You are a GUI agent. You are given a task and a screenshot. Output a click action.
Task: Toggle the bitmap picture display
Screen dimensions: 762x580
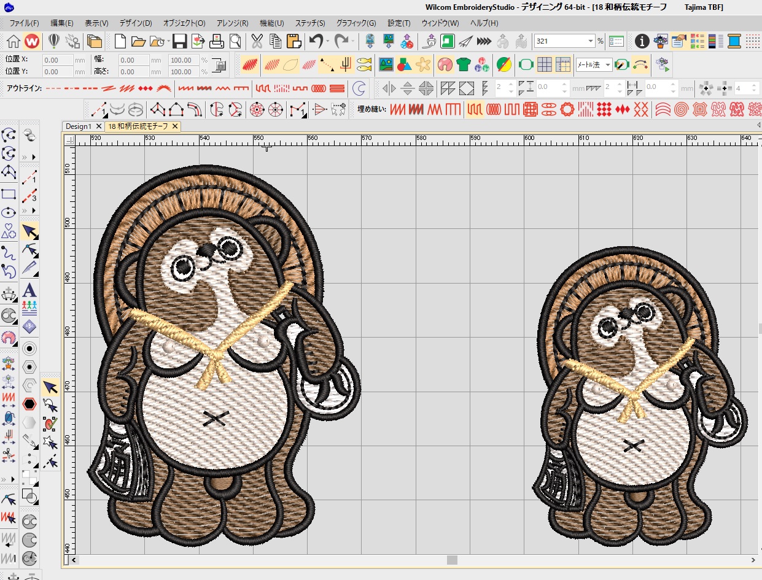click(x=386, y=64)
